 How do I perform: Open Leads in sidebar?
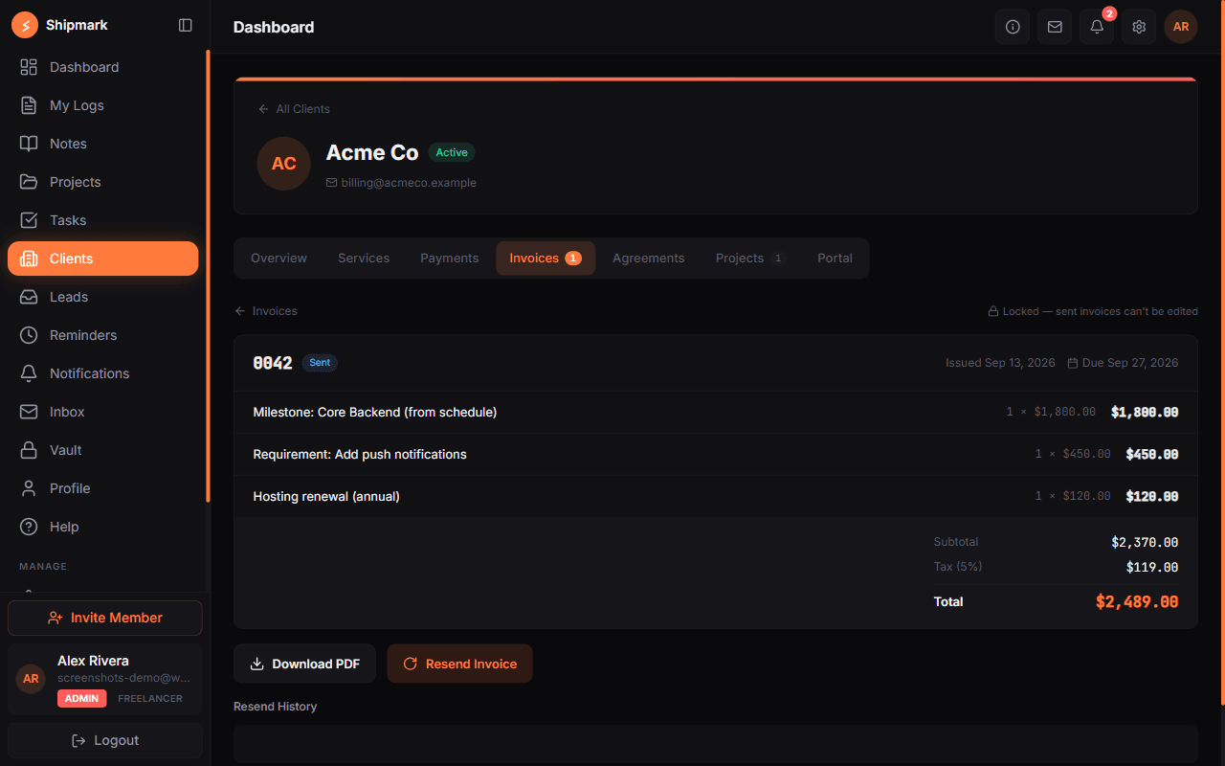tap(103, 297)
